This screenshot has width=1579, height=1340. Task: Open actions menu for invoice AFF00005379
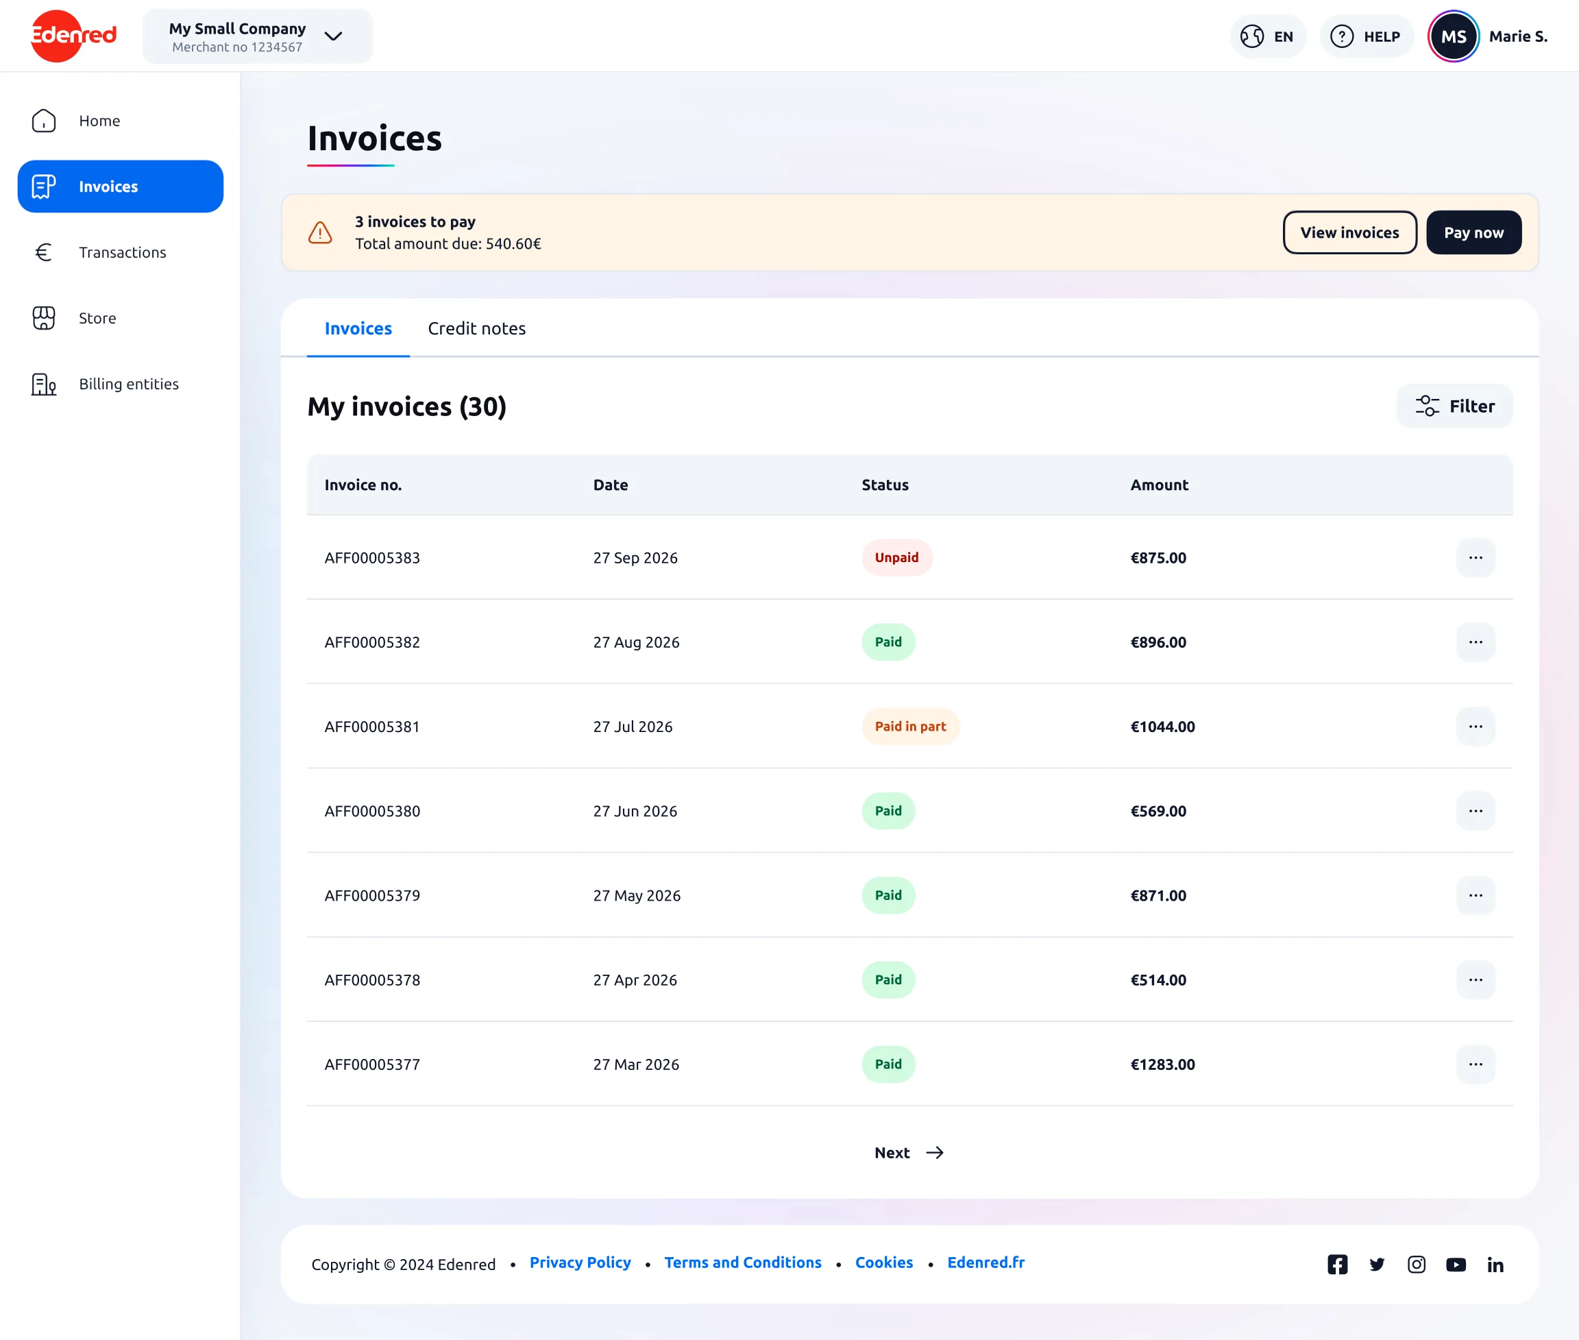[x=1476, y=895]
